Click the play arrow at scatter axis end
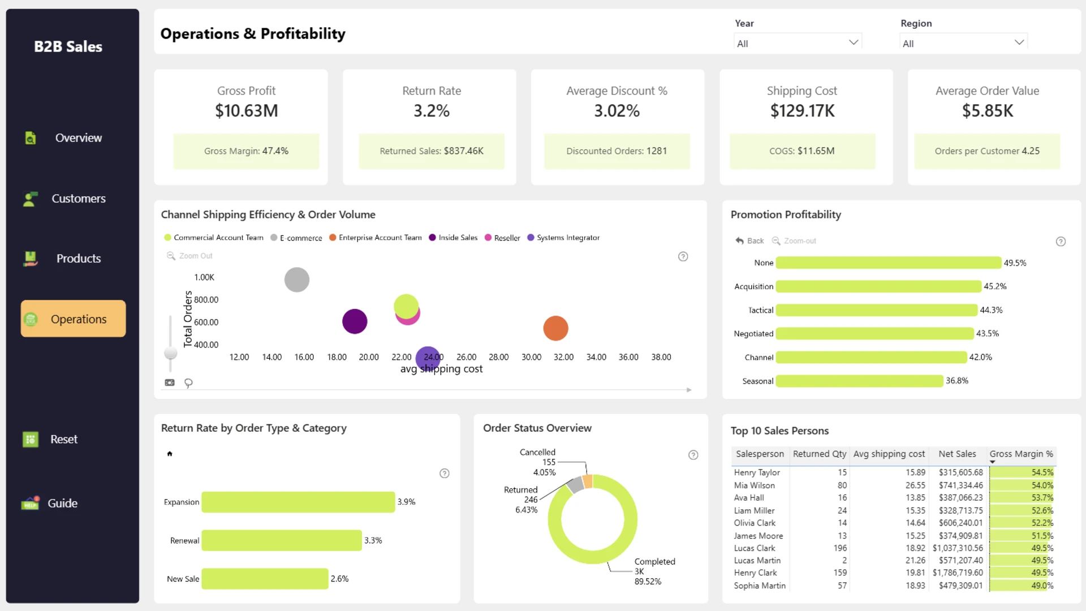Viewport: 1086px width, 611px height. point(689,390)
